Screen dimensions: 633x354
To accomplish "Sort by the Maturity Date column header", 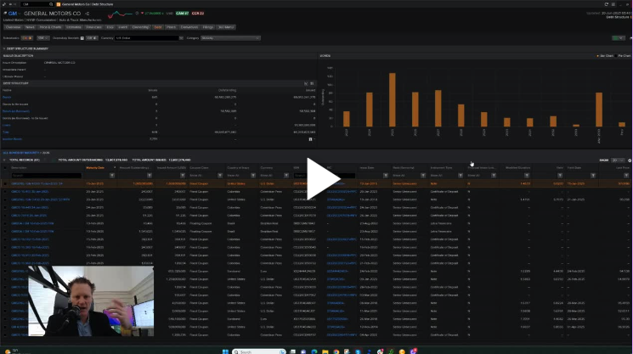I will click(x=95, y=168).
